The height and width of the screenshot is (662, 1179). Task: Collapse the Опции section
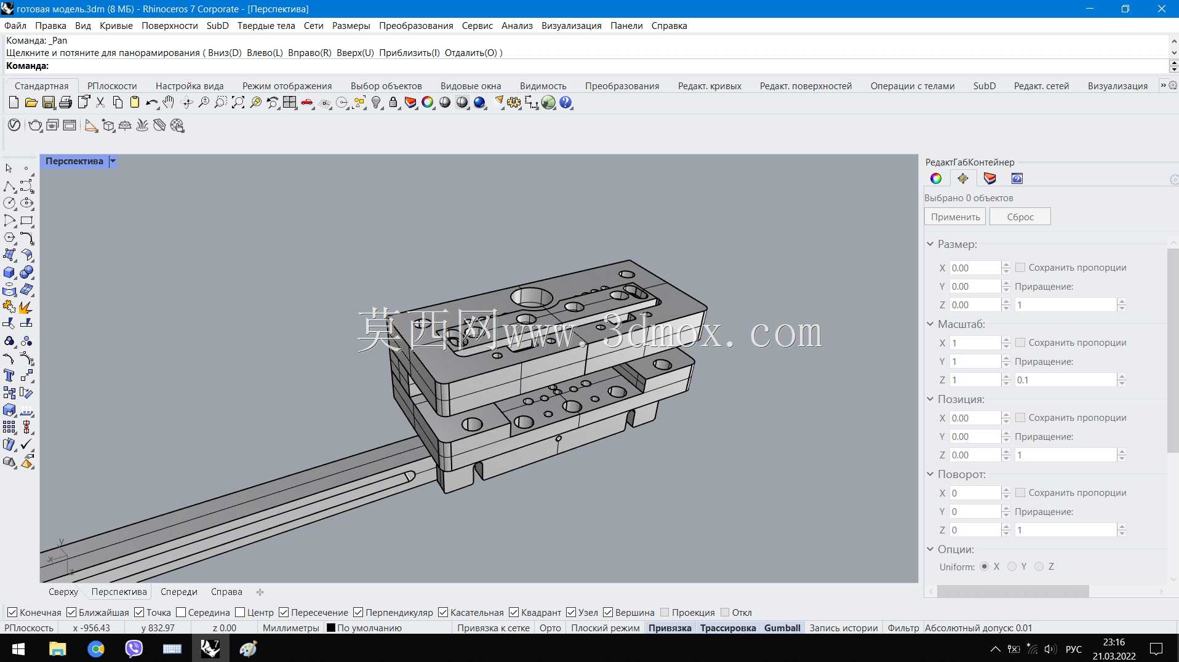point(930,549)
